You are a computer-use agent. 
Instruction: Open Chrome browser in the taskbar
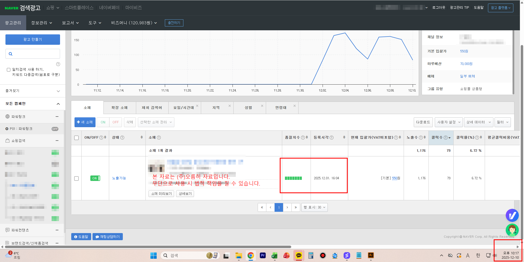pyautogui.click(x=251, y=255)
